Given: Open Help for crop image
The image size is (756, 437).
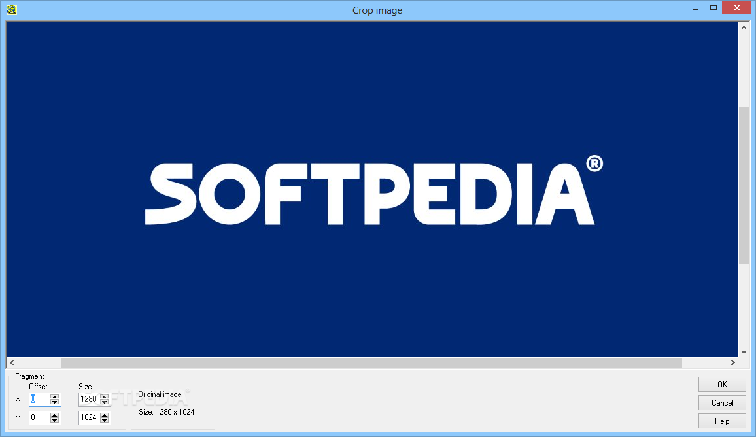Looking at the screenshot, I should (x=722, y=421).
